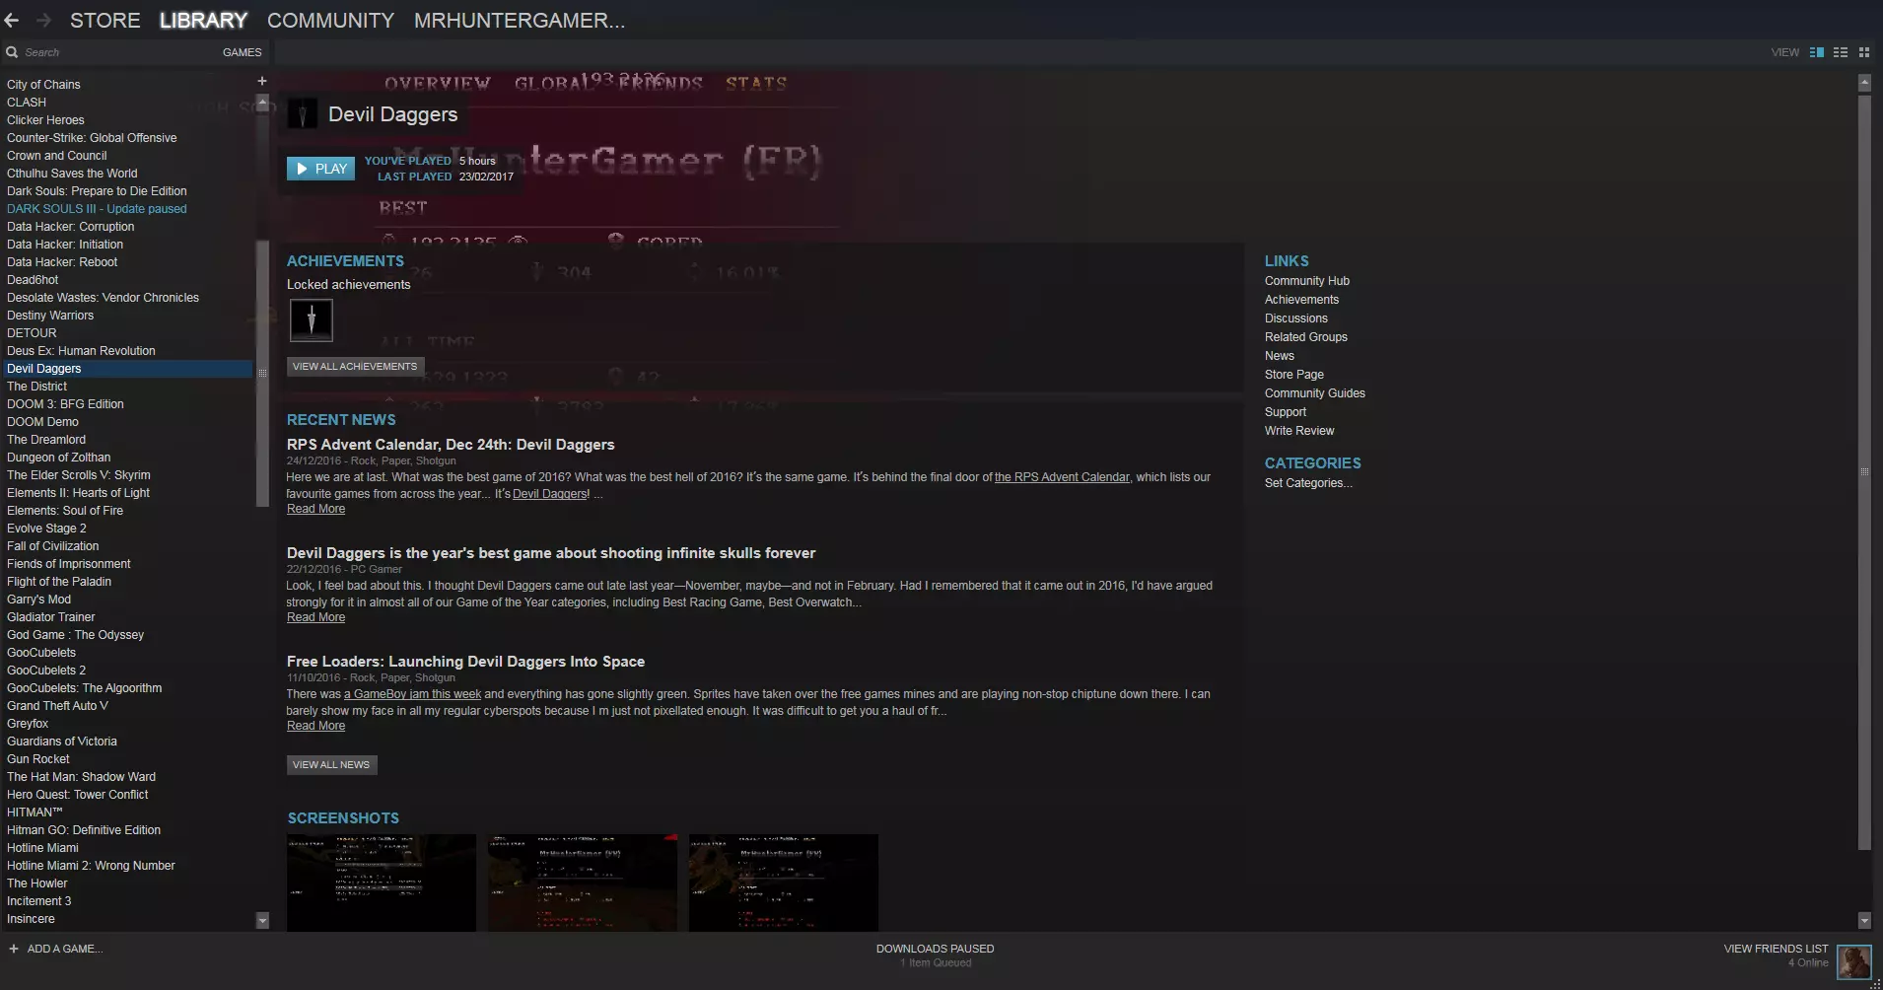Image resolution: width=1883 pixels, height=990 pixels.
Task: Click ADD A GAME...
Action: point(65,949)
